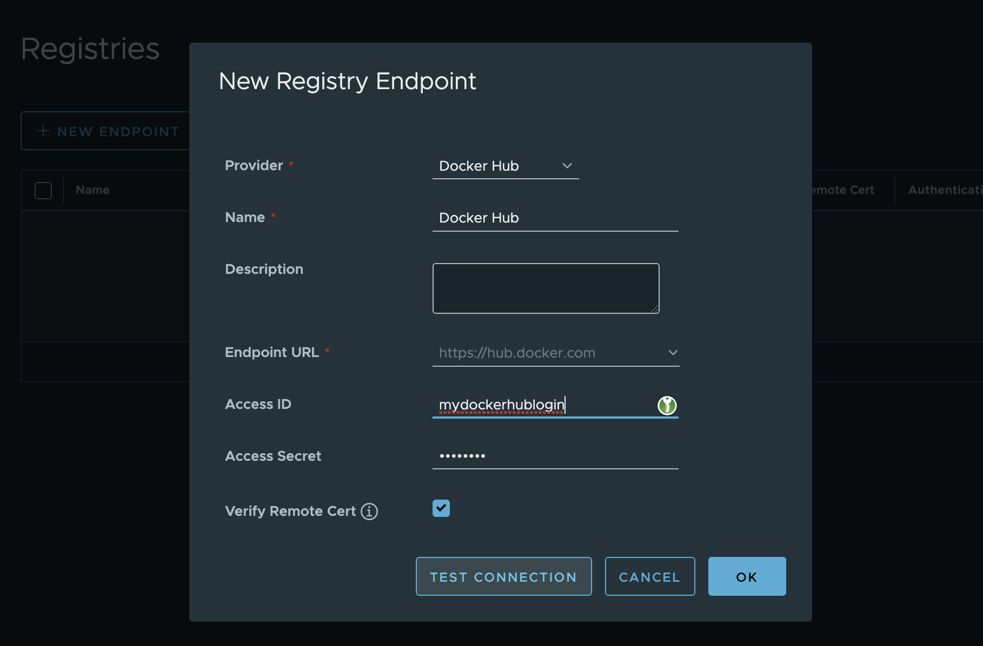Disable the Verify Remote Cert checkbox
Viewport: 983px width, 646px height.
point(441,508)
